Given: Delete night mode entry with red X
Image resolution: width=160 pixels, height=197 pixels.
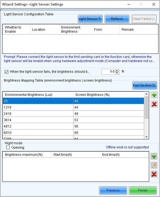Looking at the screenshot, I should tap(154, 174).
